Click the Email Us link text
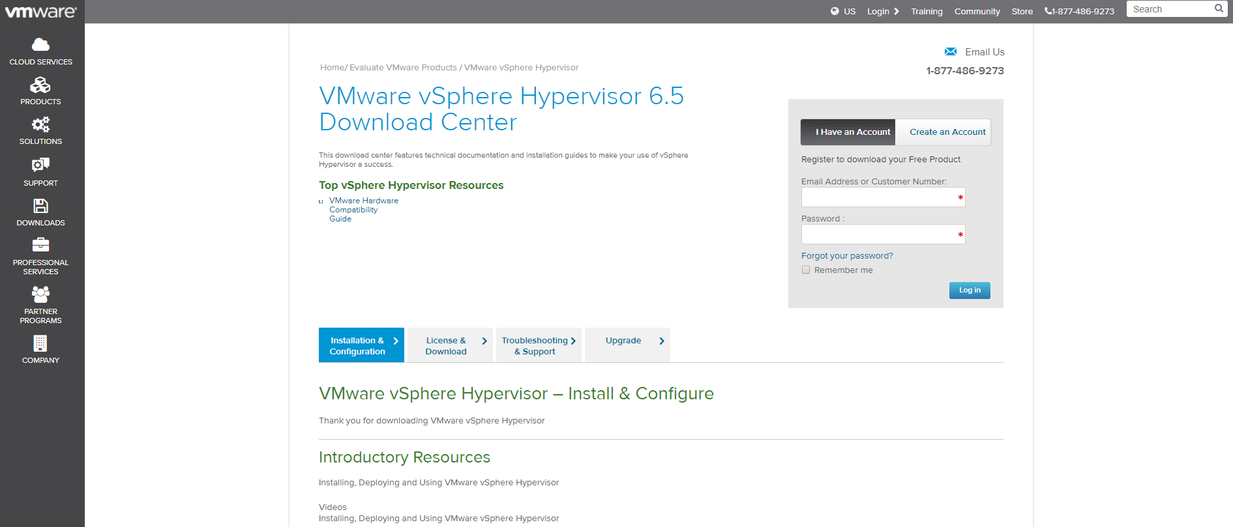 click(985, 52)
